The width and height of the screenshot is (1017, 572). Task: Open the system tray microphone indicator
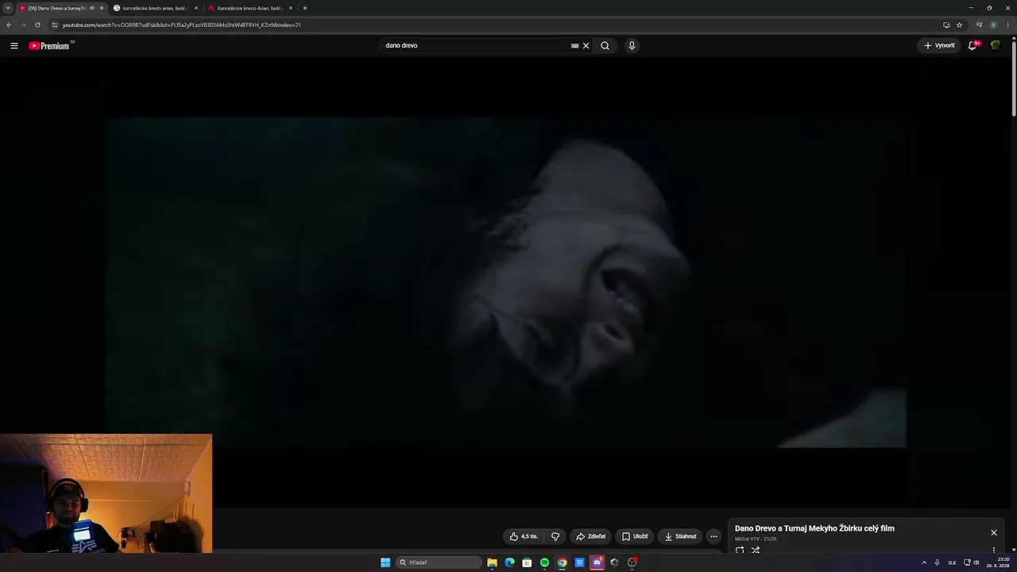click(937, 562)
